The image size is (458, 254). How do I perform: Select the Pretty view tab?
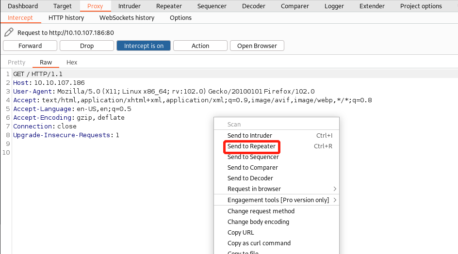16,62
